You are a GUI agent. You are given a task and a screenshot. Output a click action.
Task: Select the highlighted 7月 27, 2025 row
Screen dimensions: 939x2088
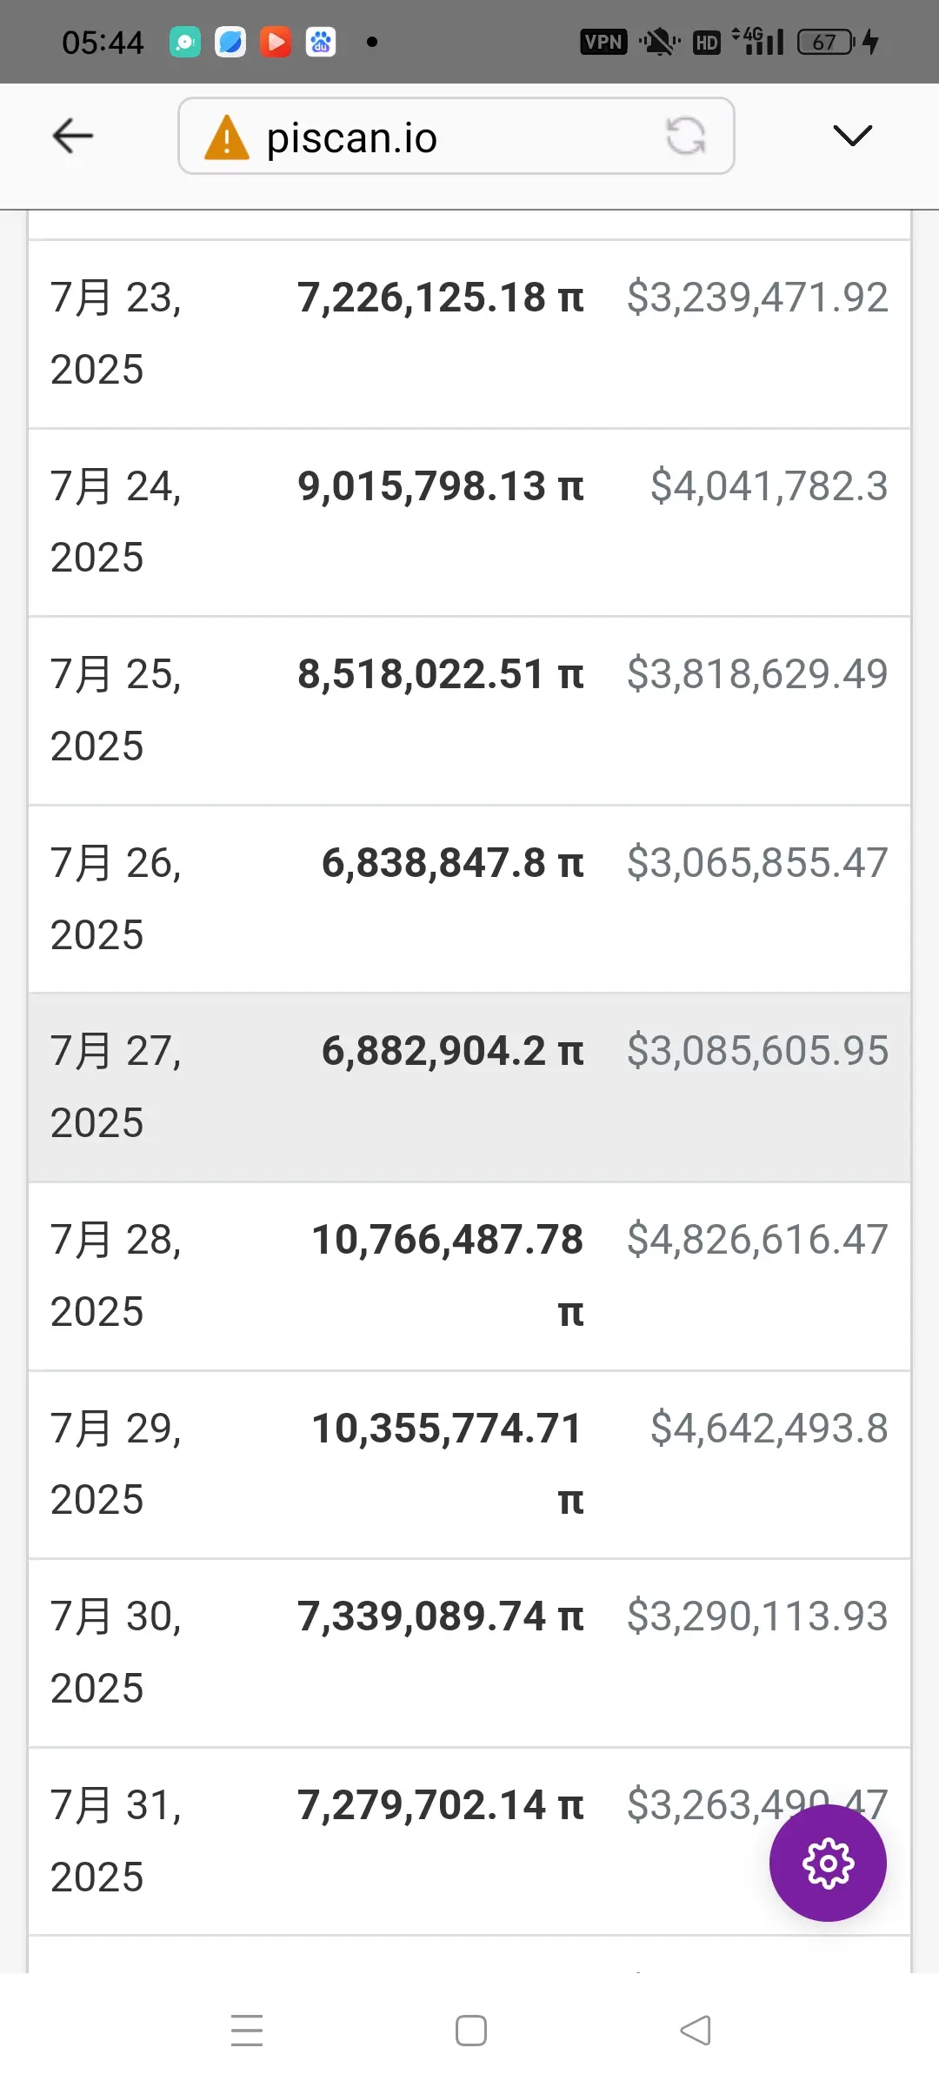coord(469,1087)
